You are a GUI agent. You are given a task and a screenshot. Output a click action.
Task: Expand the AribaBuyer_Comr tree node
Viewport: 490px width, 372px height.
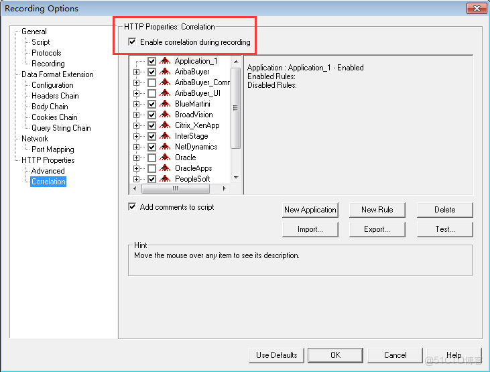136,82
